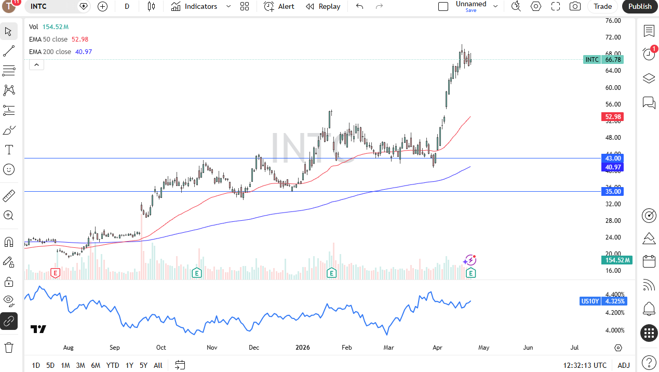
Task: Set range to 5D
Action: (50, 365)
